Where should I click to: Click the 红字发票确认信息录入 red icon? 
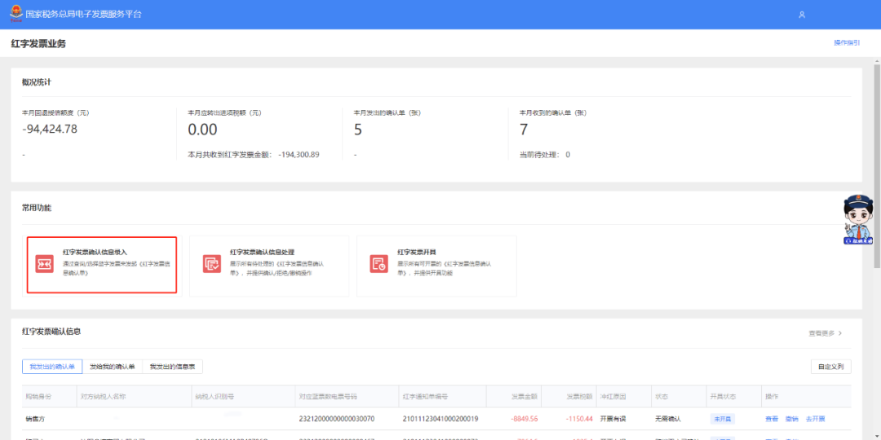[44, 264]
